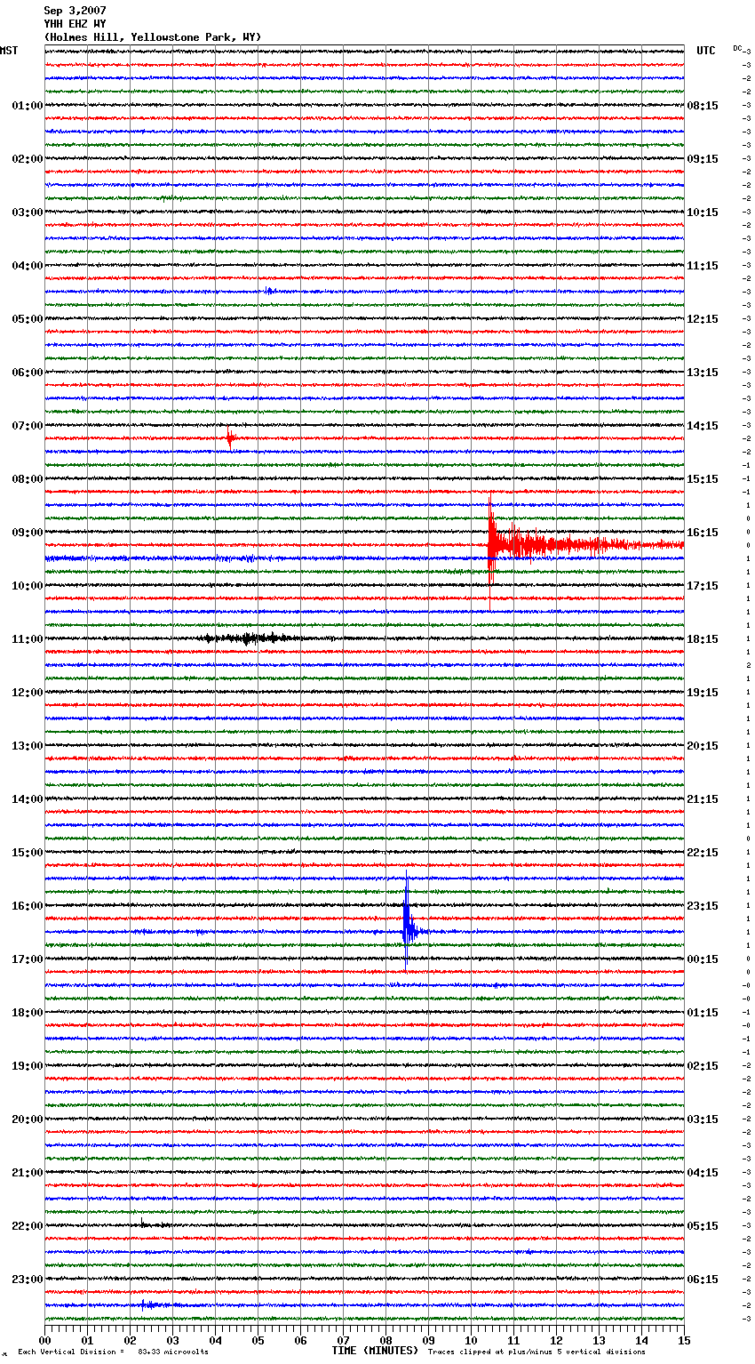The width and height of the screenshot is (755, 1364).
Task: Select the '21:00' MST time label
Action: point(28,1173)
